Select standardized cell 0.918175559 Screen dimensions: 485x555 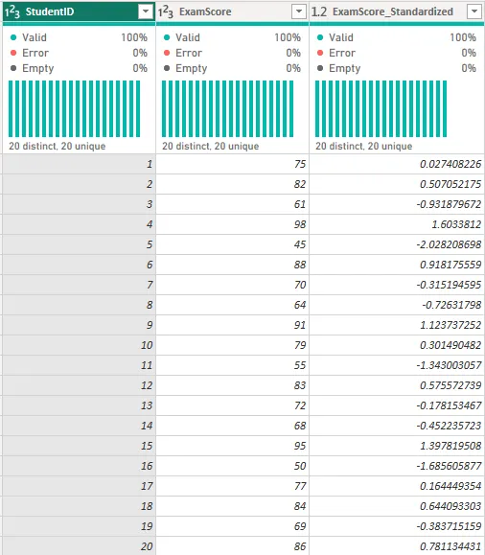coord(397,265)
